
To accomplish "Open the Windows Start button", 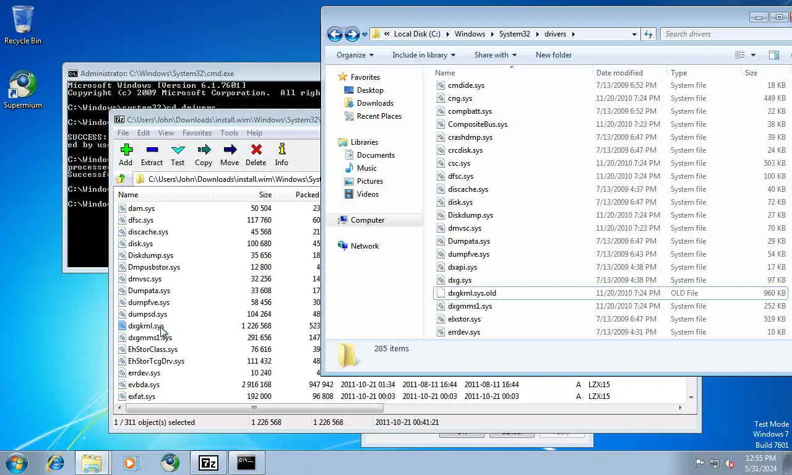I will click(17, 462).
